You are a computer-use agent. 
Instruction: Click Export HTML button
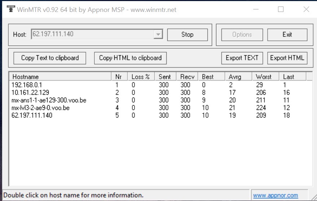tap(287, 58)
